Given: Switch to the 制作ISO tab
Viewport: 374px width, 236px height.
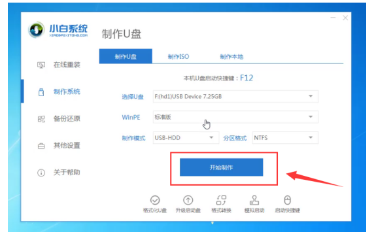Looking at the screenshot, I should pyautogui.click(x=178, y=57).
